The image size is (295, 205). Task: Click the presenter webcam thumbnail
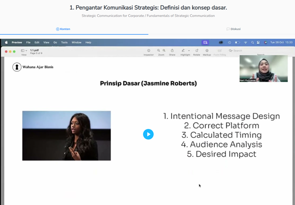[x=263, y=68]
